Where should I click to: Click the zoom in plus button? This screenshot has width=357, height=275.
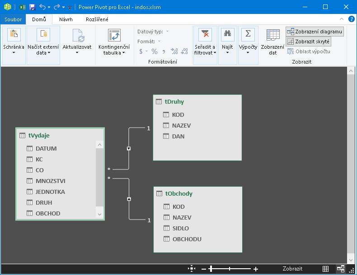256,269
